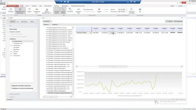The image size is (196, 110).
Task: Click the Лист1 sheet tab
Action: (x=43, y=18)
